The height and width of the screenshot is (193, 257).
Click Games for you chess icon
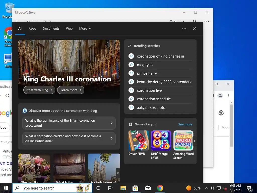tap(131, 124)
